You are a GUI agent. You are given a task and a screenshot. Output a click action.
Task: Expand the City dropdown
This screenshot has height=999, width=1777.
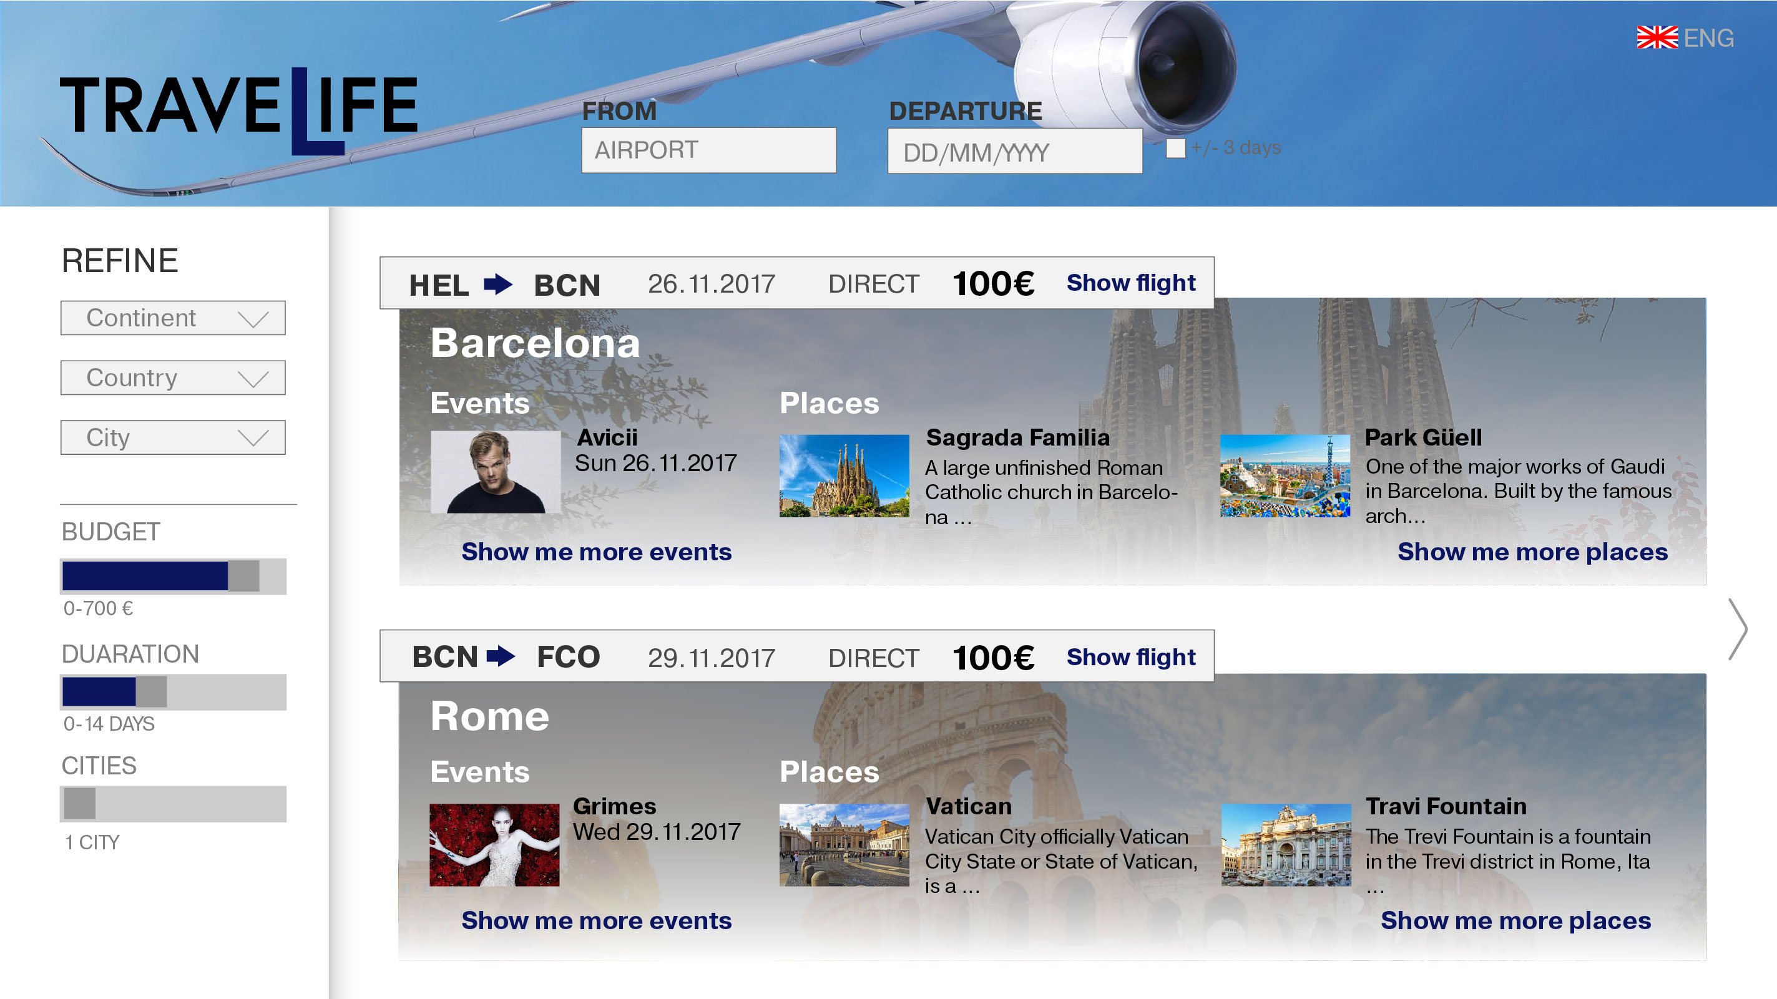coord(173,438)
